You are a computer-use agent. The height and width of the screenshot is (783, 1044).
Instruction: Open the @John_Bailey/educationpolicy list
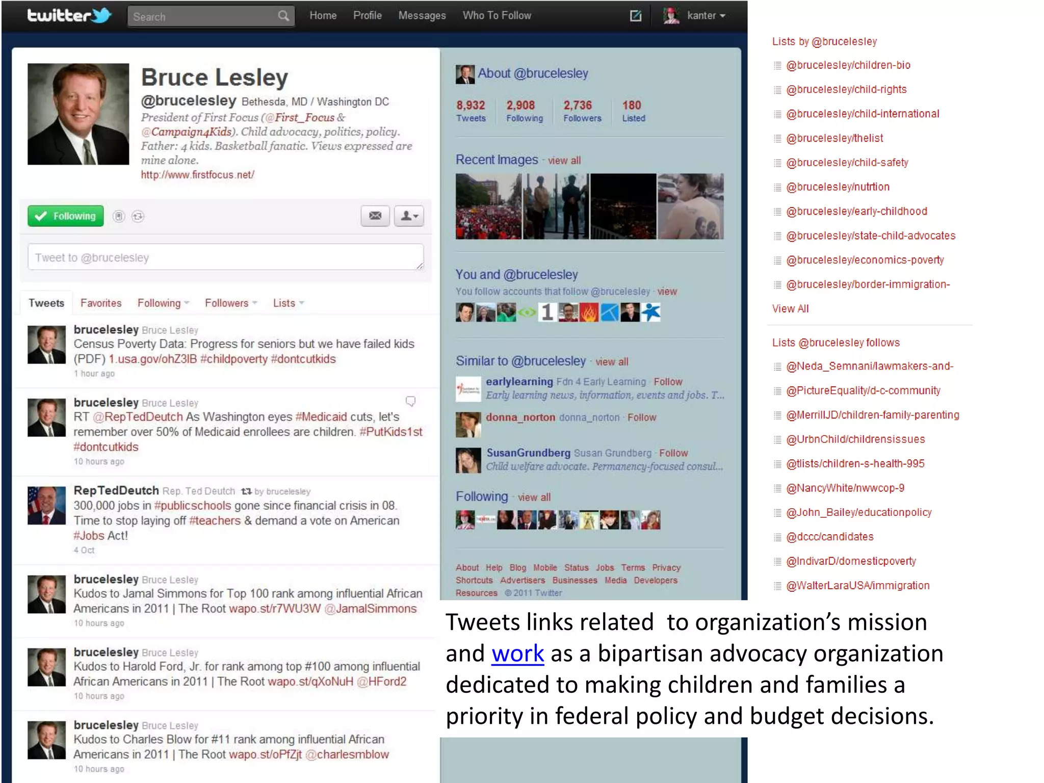coord(859,512)
